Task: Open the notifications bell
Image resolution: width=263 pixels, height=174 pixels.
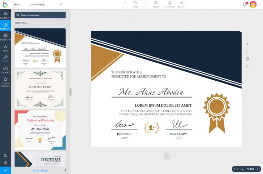Action: 245,4
